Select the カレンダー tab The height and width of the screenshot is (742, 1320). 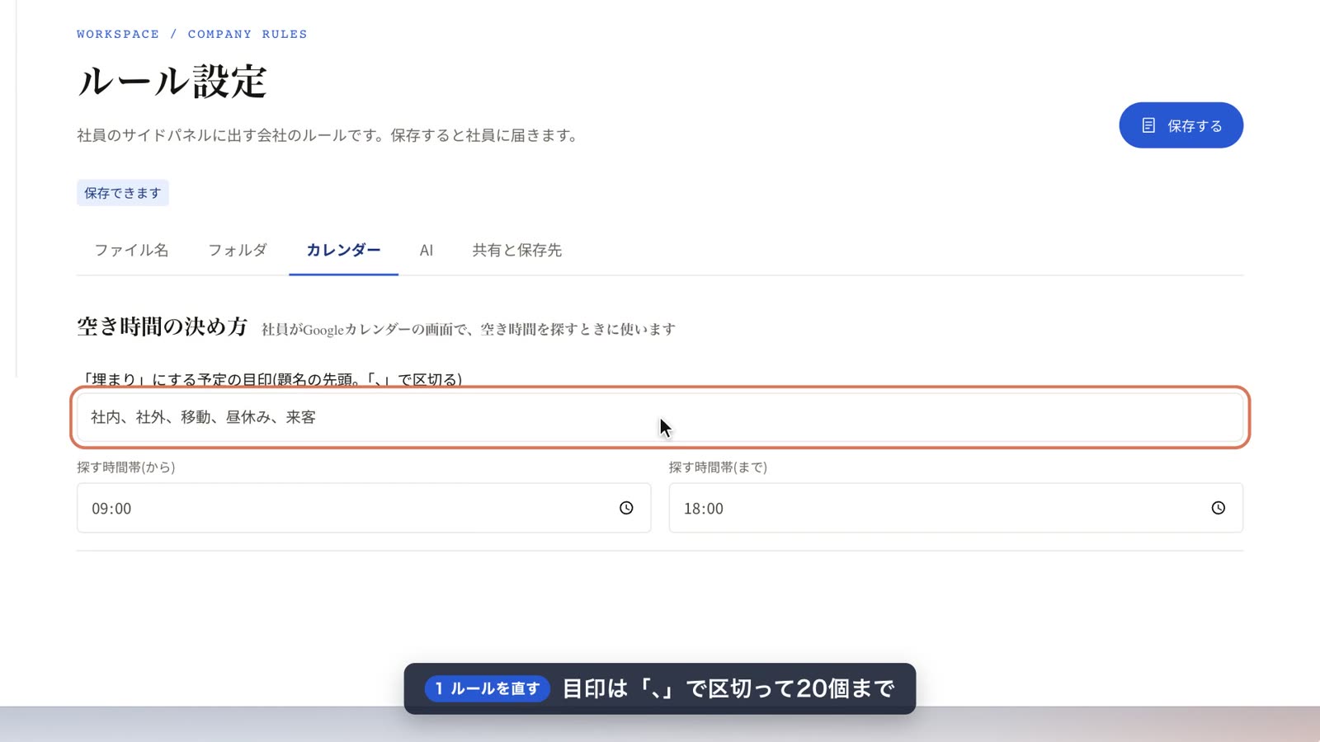[x=343, y=250]
